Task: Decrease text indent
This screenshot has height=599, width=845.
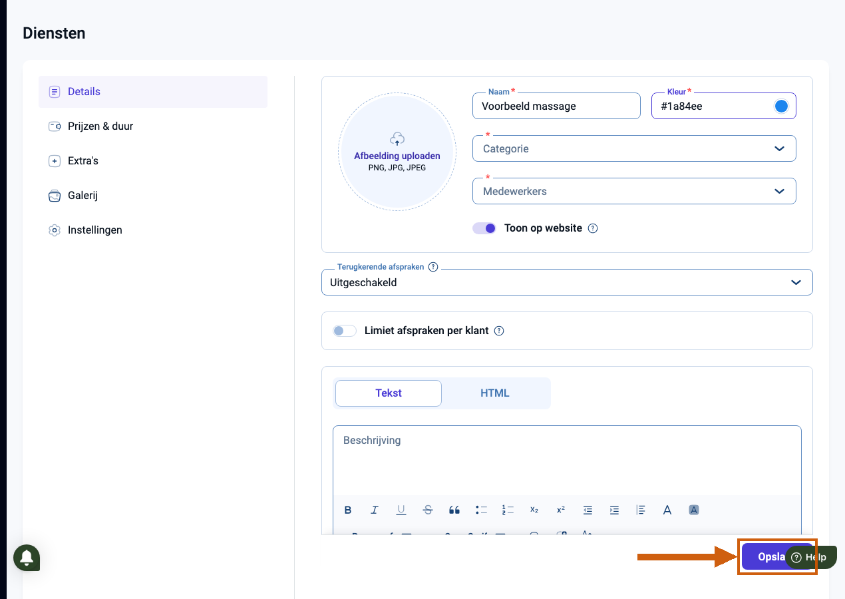Action: pos(588,510)
